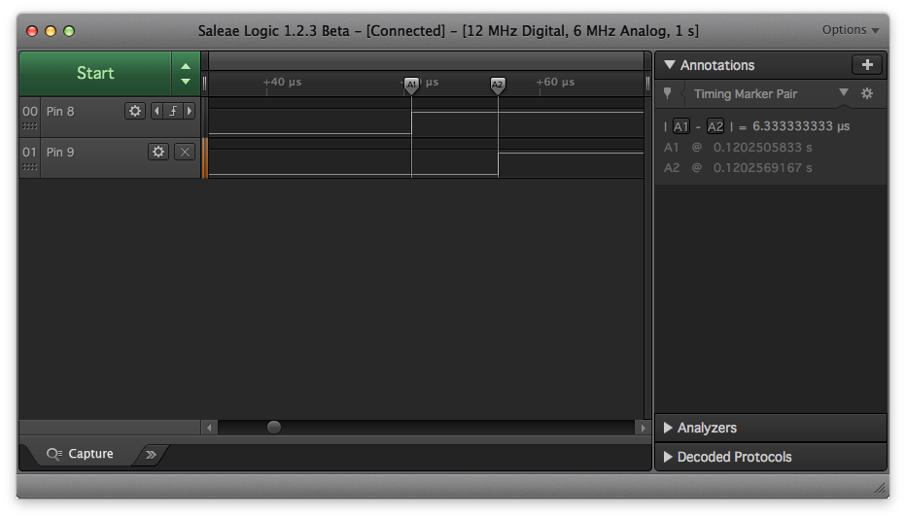Click the Pin 9 rising edge on waveform

pos(498,163)
